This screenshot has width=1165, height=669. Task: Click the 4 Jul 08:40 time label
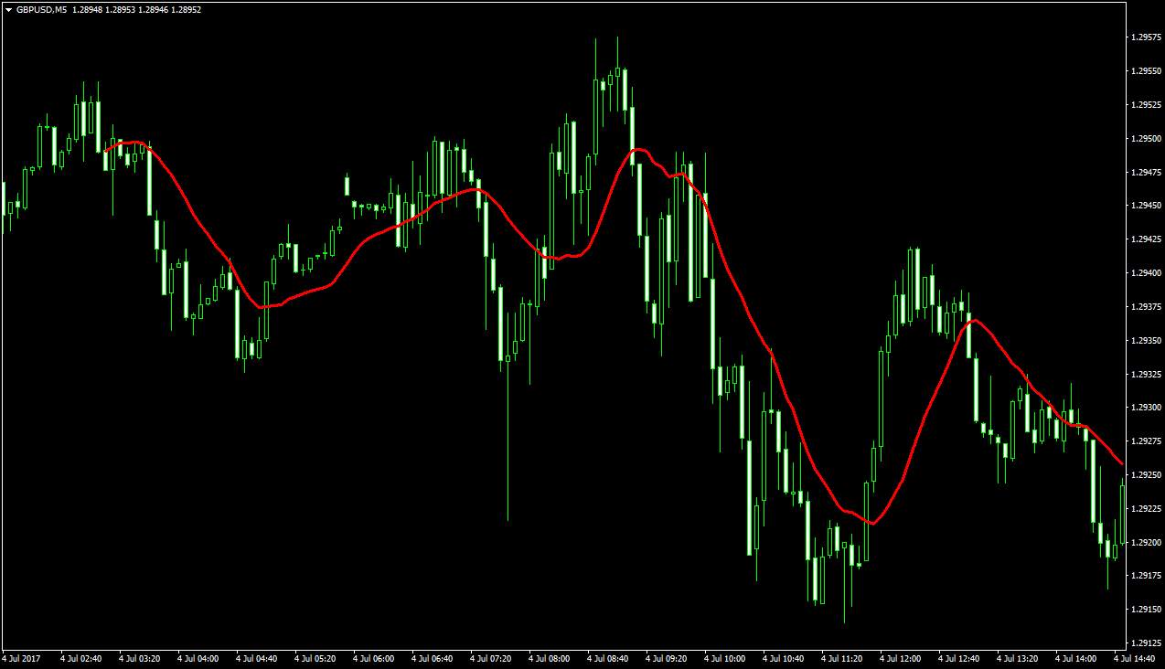608,658
